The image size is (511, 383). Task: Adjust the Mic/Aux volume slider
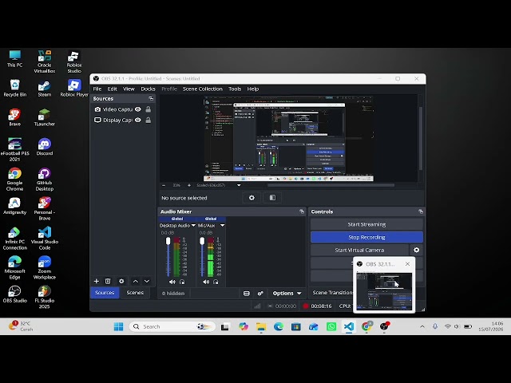202,257
